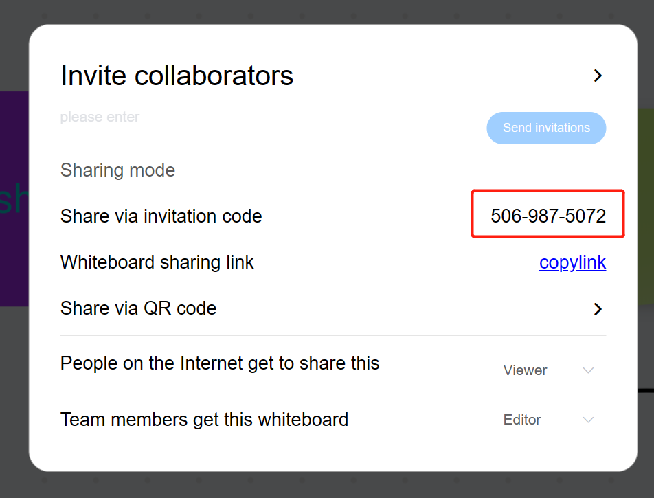Image resolution: width=654 pixels, height=498 pixels.
Task: Click 'Team members get this whiteboard' label
Action: 204,419
